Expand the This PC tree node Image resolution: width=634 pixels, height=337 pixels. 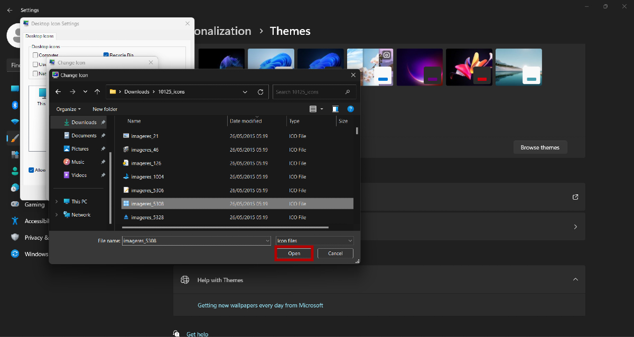pyautogui.click(x=57, y=202)
